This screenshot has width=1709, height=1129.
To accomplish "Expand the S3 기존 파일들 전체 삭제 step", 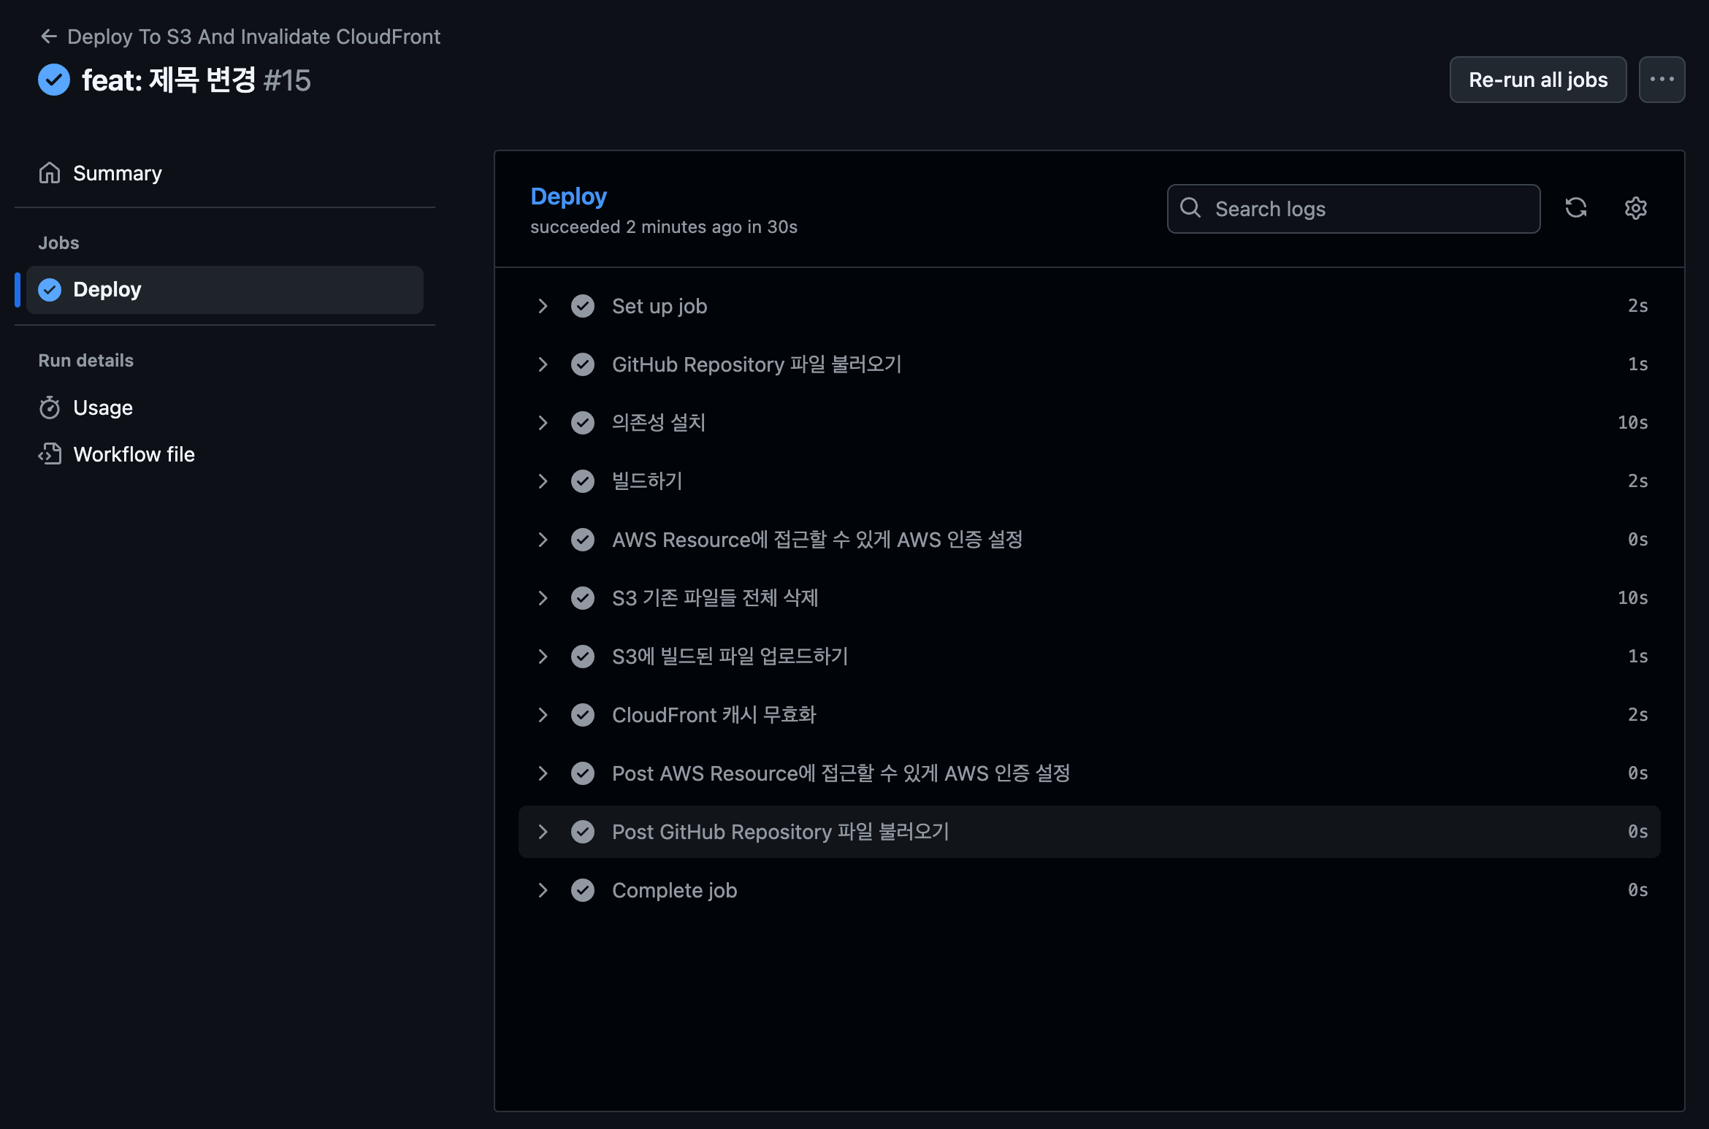I will pos(543,598).
